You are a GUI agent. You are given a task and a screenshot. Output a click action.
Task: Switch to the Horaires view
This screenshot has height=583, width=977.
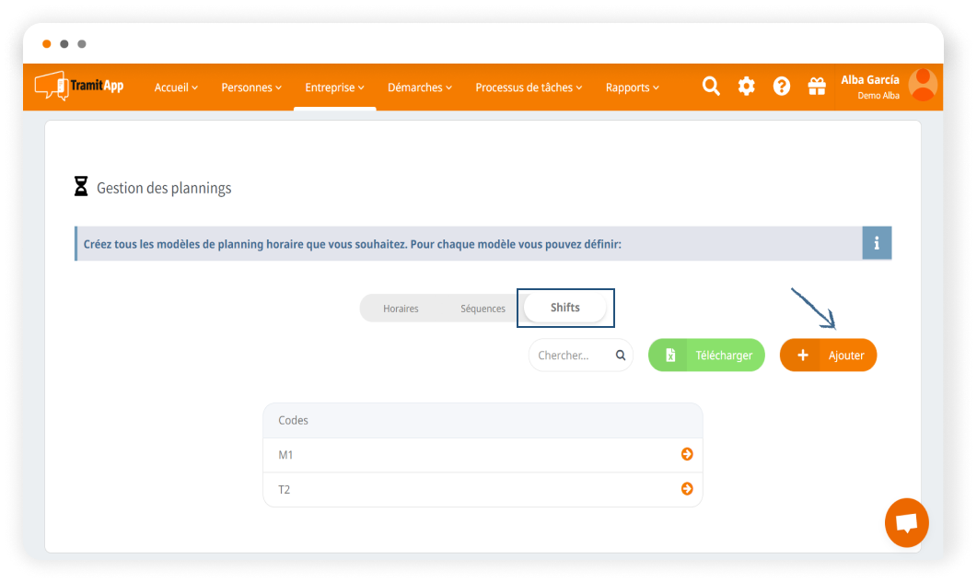(x=401, y=309)
